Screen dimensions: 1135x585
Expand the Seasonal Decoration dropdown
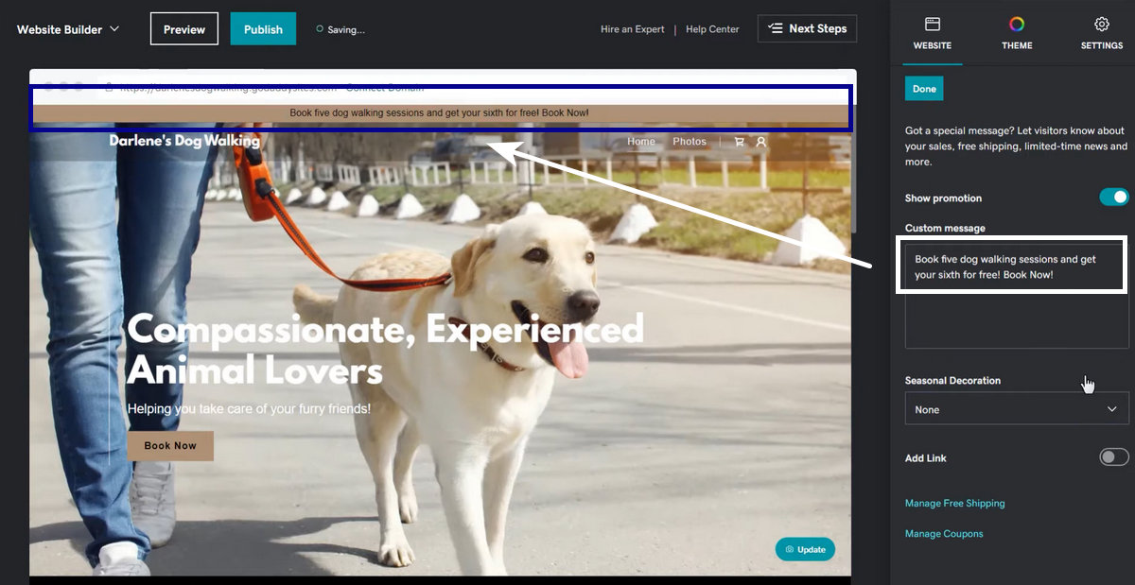pyautogui.click(x=1017, y=409)
